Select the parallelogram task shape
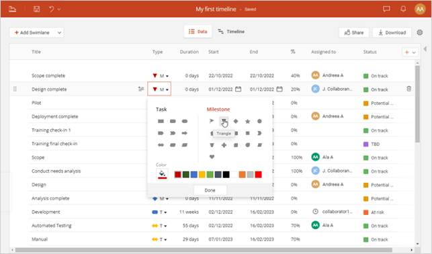Screen dimensions: 432x254 pos(185,145)
